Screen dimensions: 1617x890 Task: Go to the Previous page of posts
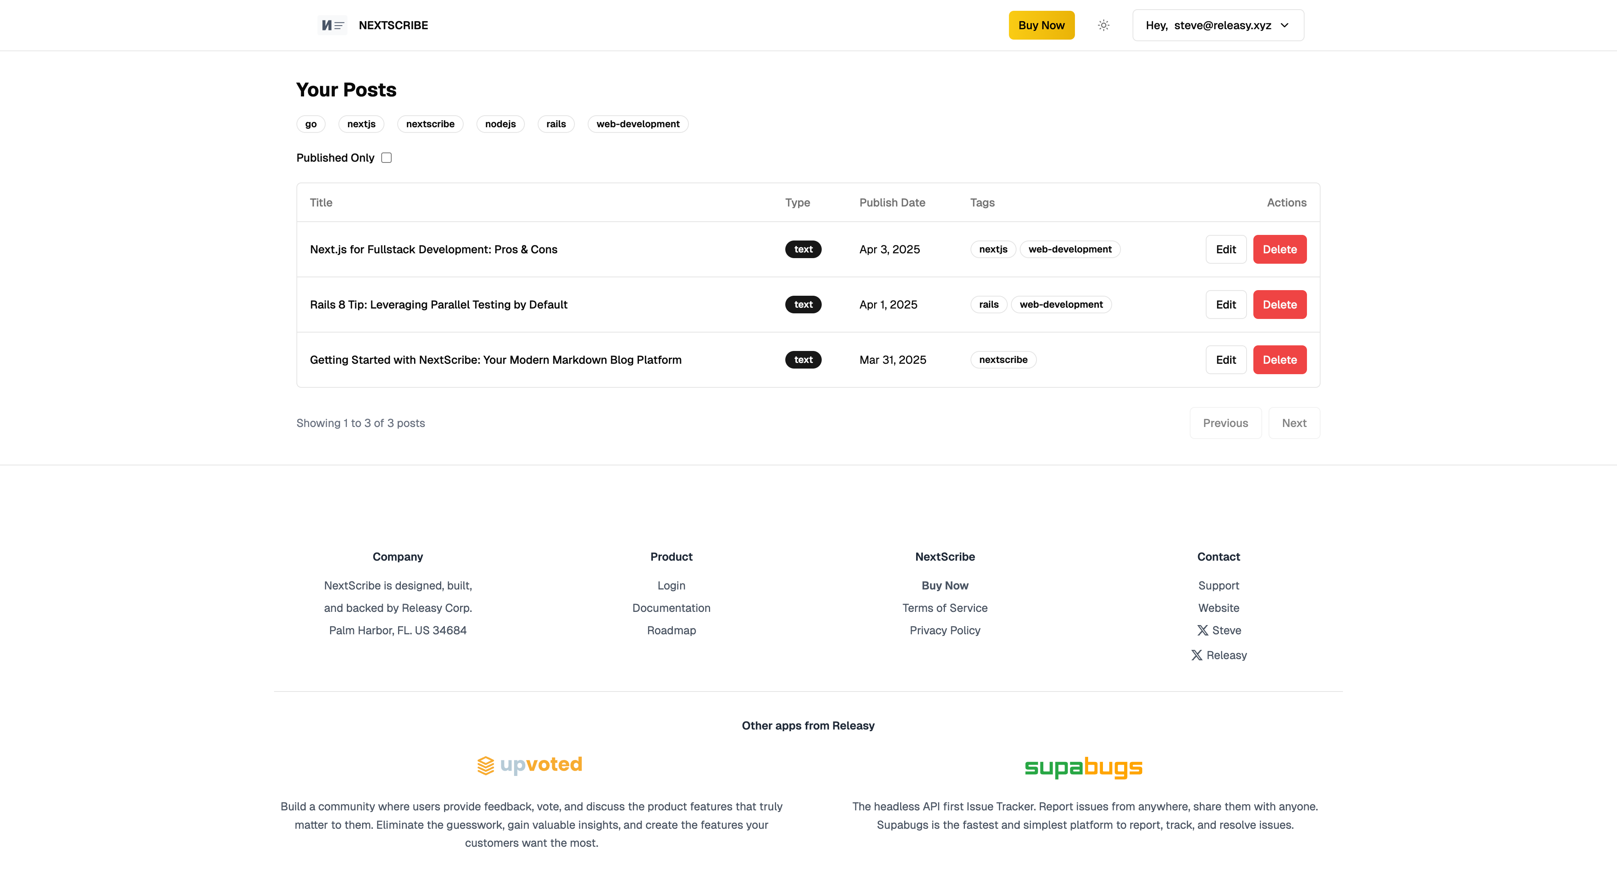point(1225,423)
